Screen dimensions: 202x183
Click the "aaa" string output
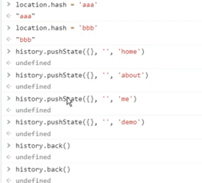click(25, 16)
